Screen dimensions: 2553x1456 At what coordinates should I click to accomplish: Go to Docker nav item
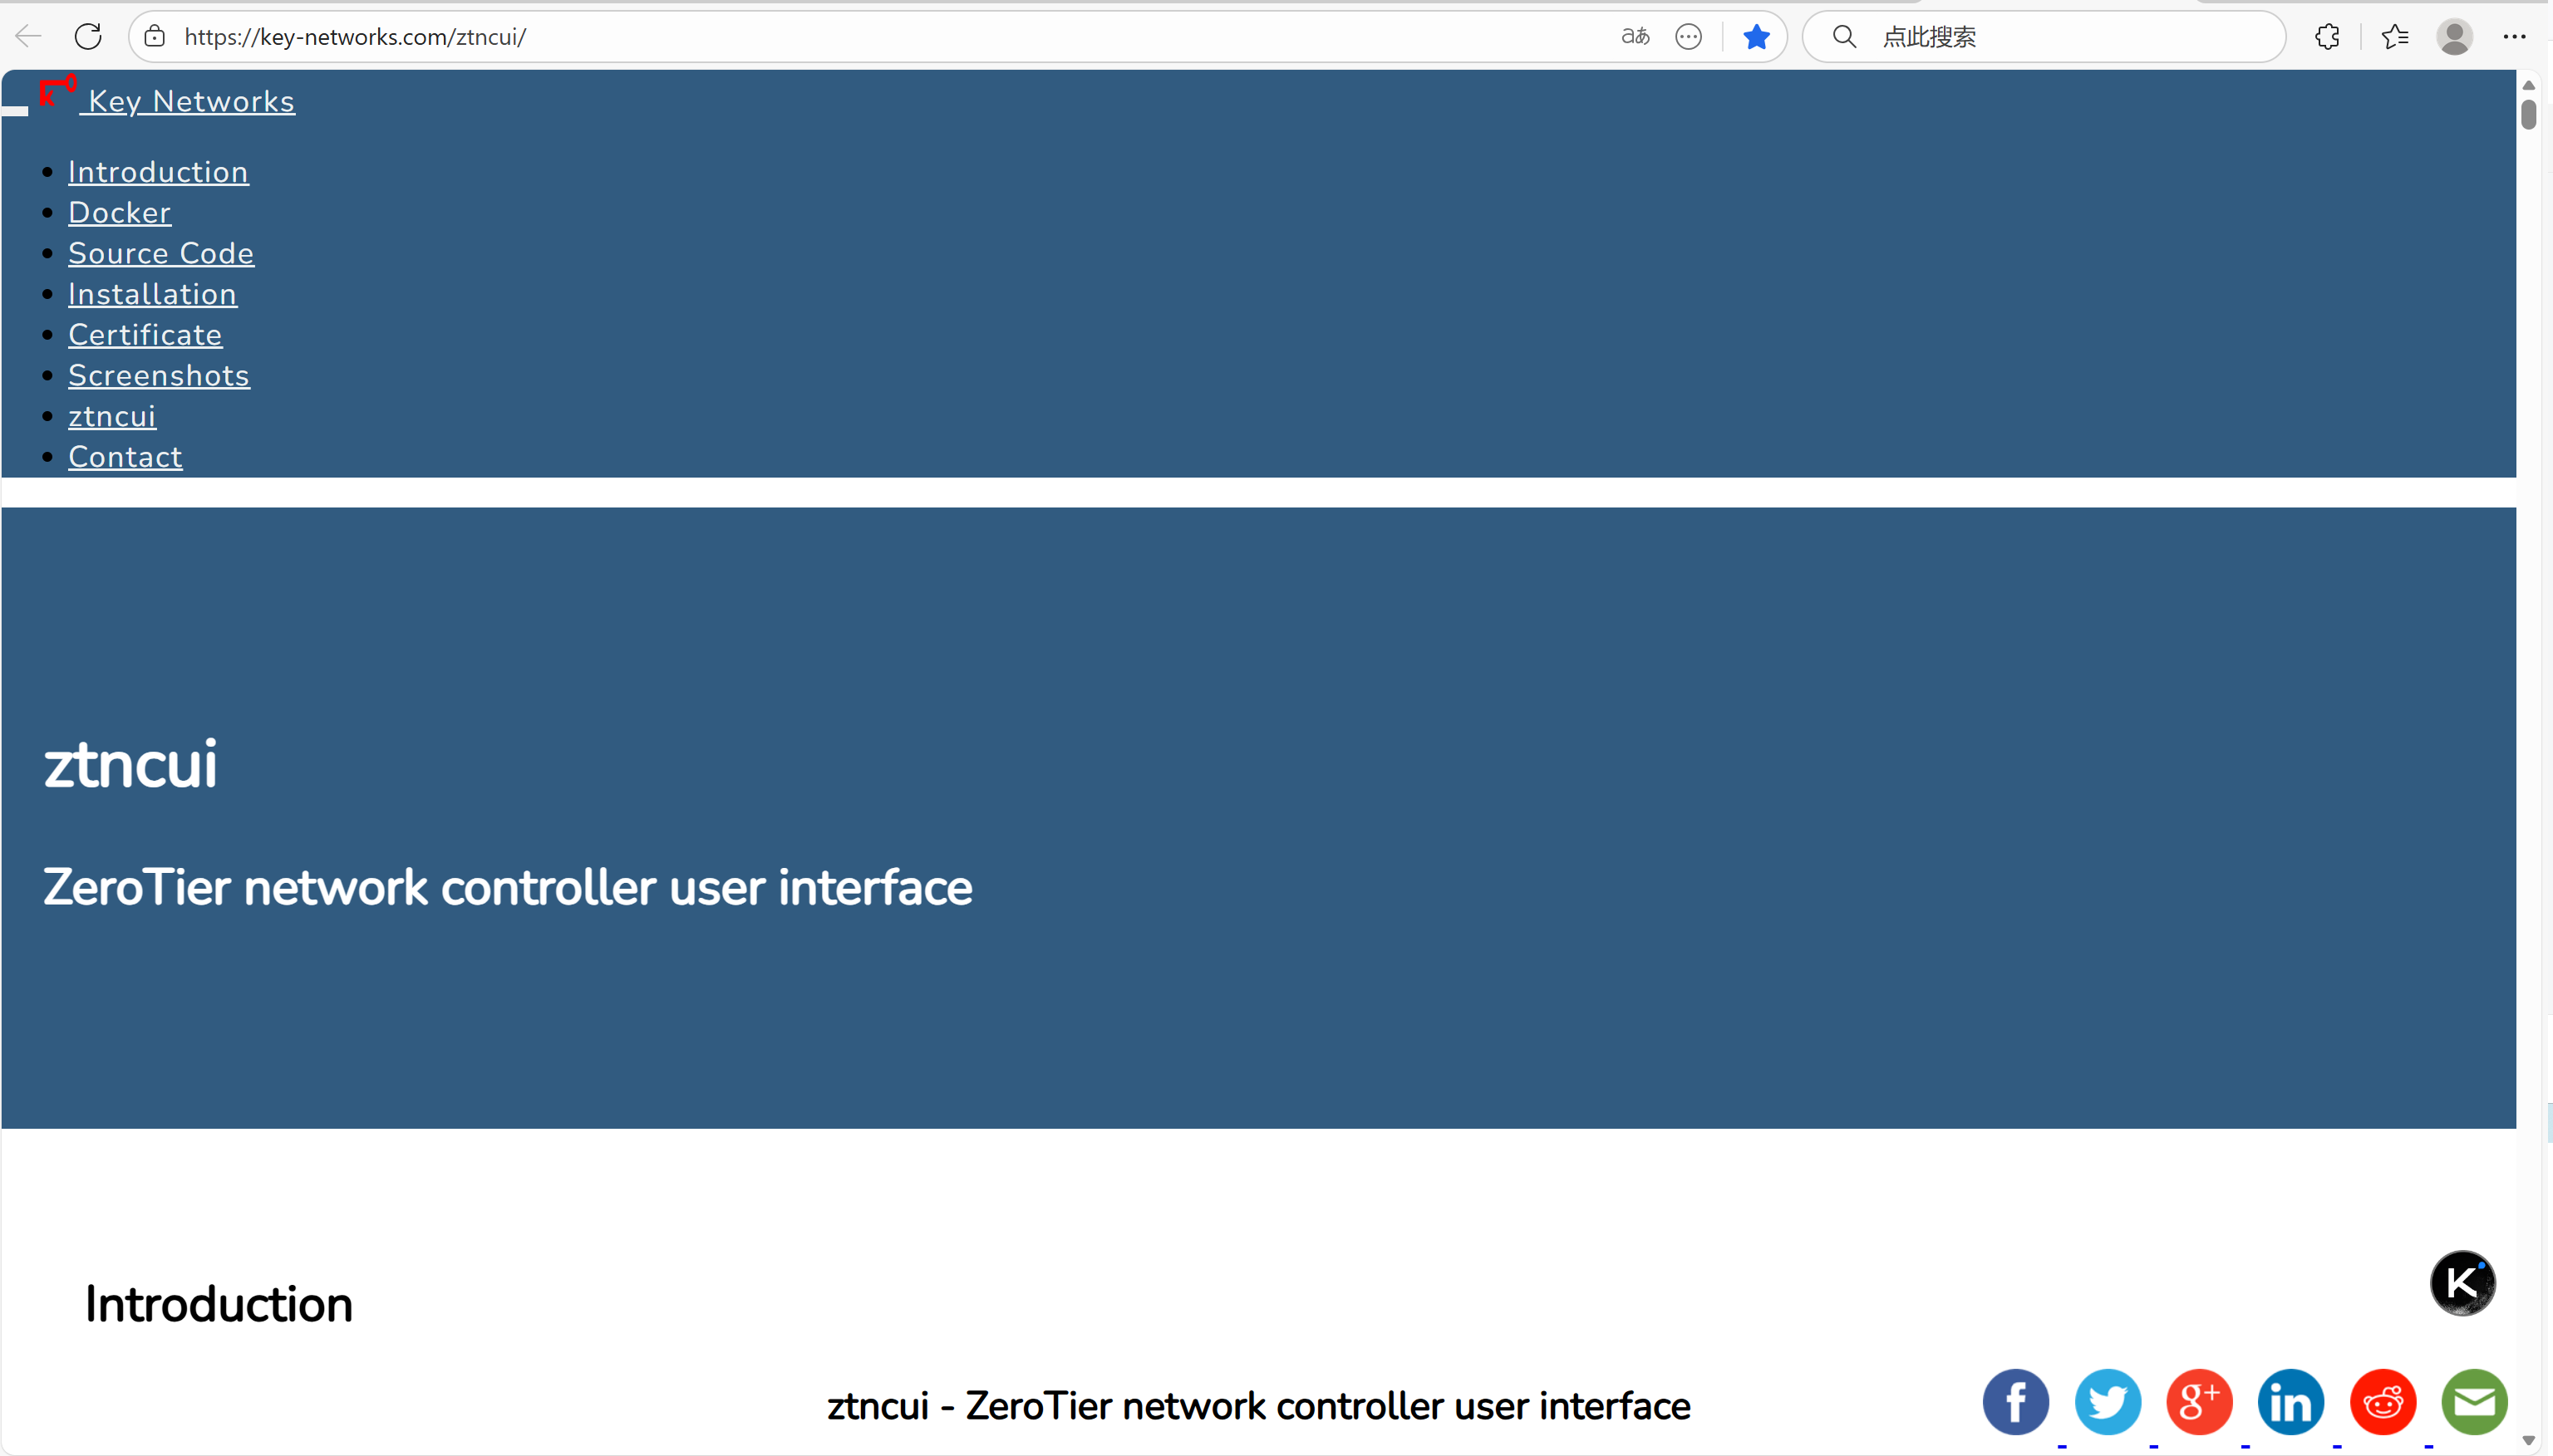tap(119, 213)
